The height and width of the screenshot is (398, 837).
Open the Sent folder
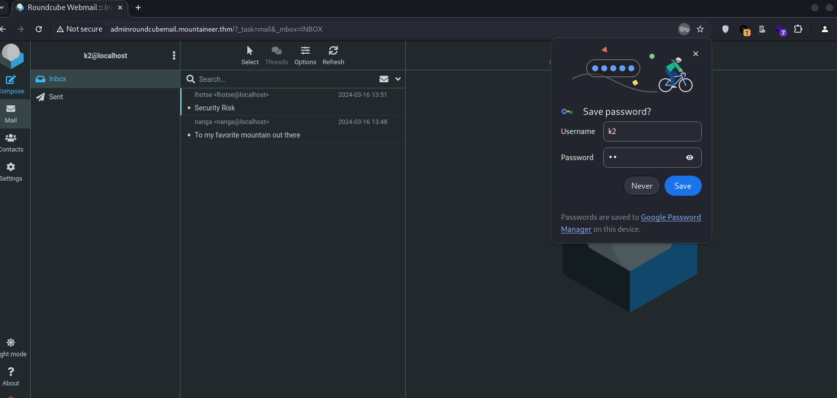pos(56,97)
